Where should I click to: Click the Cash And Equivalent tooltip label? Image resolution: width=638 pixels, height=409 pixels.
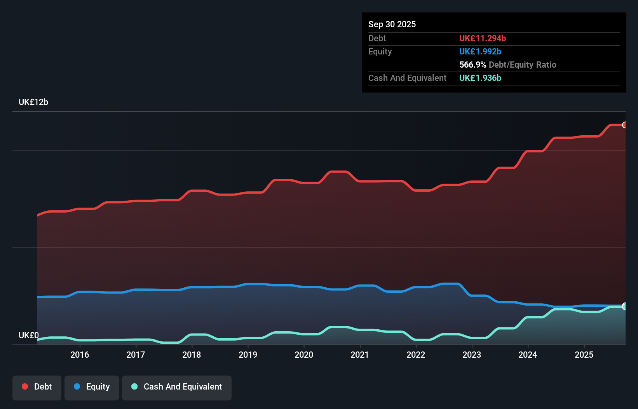[x=408, y=78]
